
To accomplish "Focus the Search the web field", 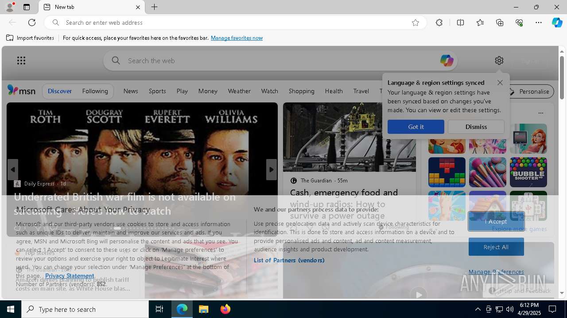I will click(280, 61).
